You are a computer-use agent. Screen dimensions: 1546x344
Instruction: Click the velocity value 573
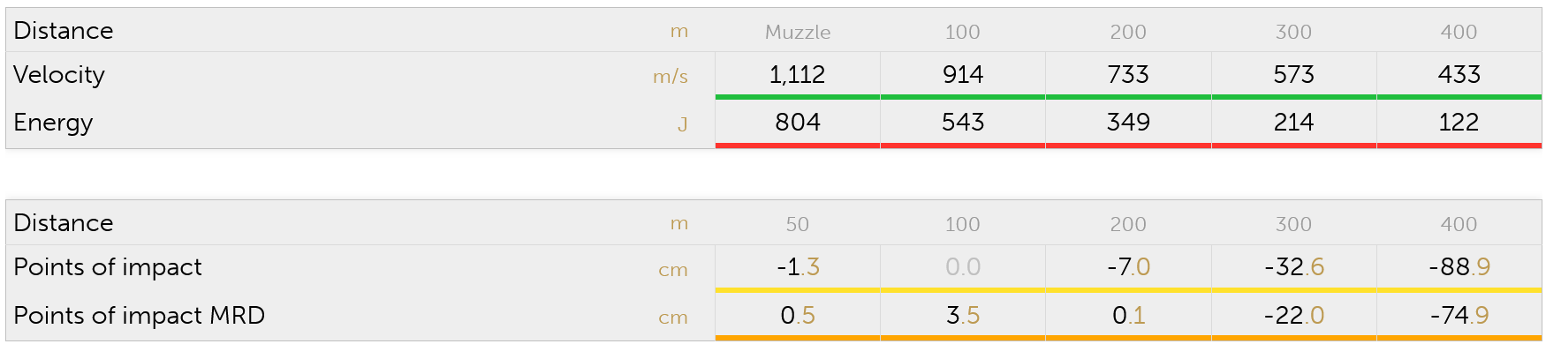[1293, 75]
